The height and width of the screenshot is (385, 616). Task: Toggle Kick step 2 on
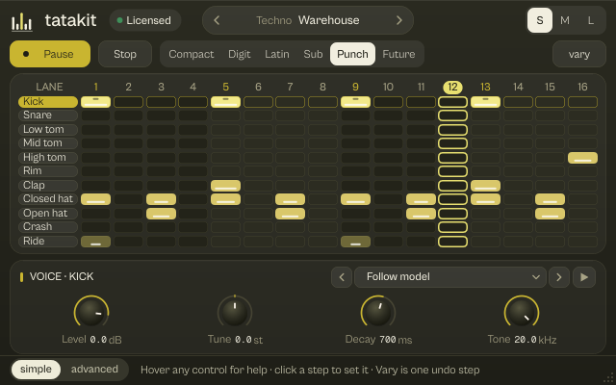pyautogui.click(x=128, y=102)
